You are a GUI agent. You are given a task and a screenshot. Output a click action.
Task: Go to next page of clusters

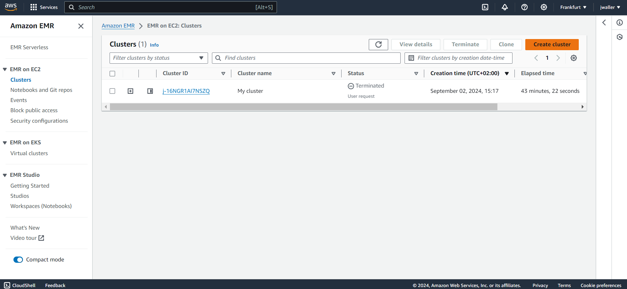558,58
